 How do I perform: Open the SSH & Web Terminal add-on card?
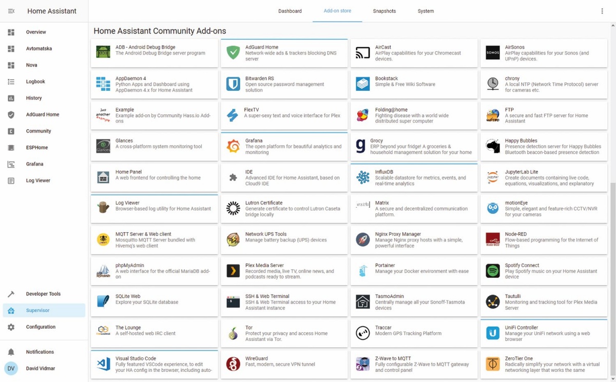tap(284, 302)
